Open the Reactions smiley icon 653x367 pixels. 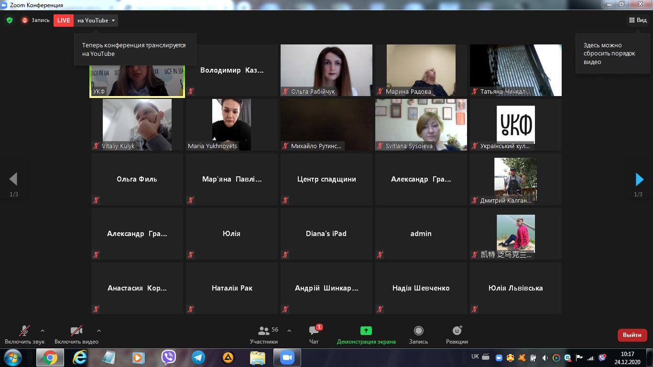[457, 331]
